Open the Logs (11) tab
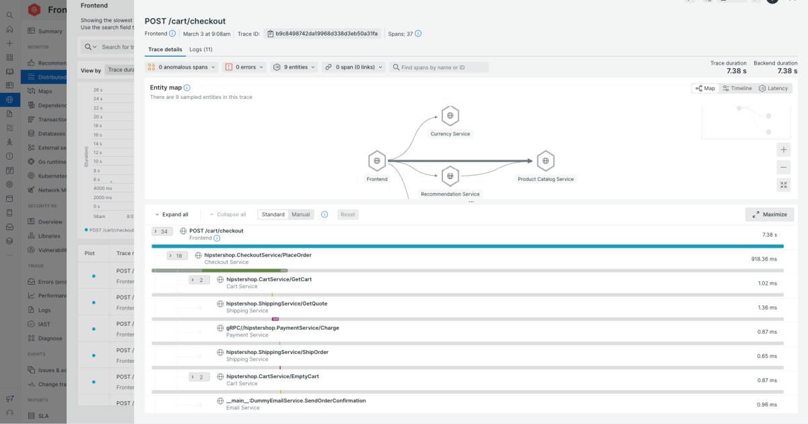The width and height of the screenshot is (808, 424). tap(201, 49)
